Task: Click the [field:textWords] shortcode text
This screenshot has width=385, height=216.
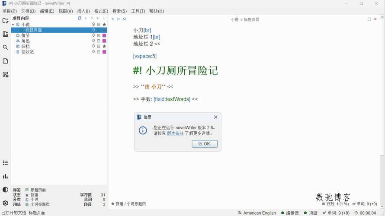Action: 172,99
